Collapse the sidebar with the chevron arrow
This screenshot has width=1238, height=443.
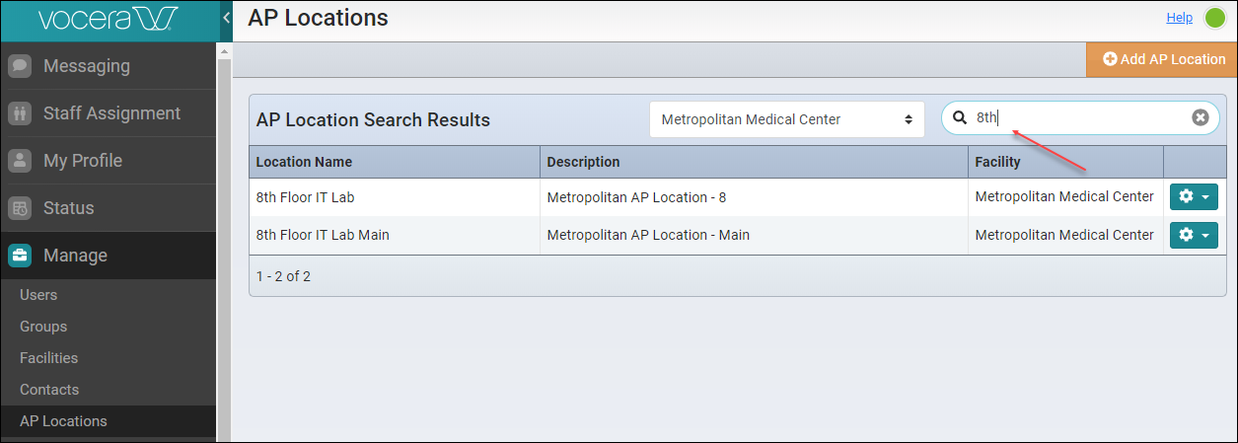tap(226, 18)
